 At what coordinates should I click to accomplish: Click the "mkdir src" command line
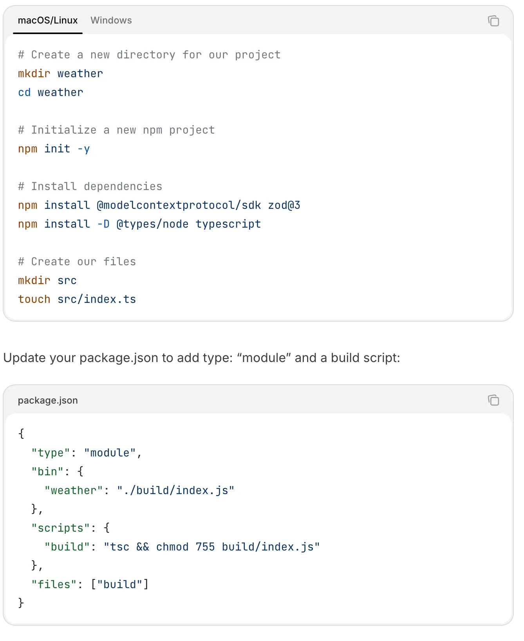click(x=47, y=281)
